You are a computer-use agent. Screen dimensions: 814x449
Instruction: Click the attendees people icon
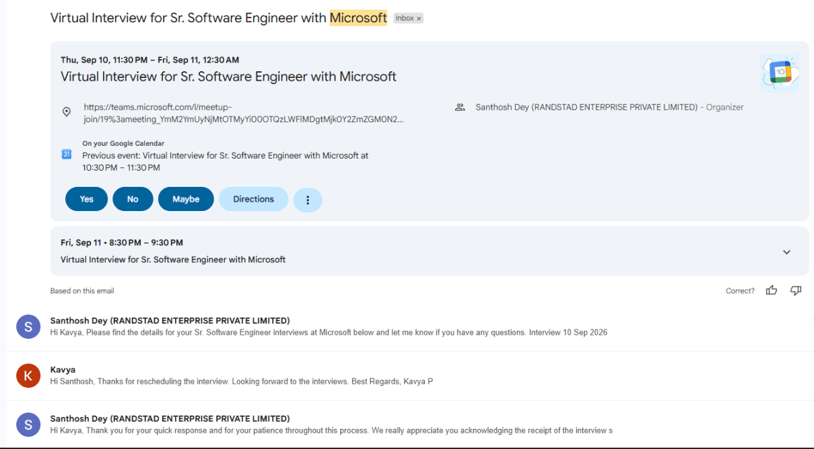click(x=460, y=107)
